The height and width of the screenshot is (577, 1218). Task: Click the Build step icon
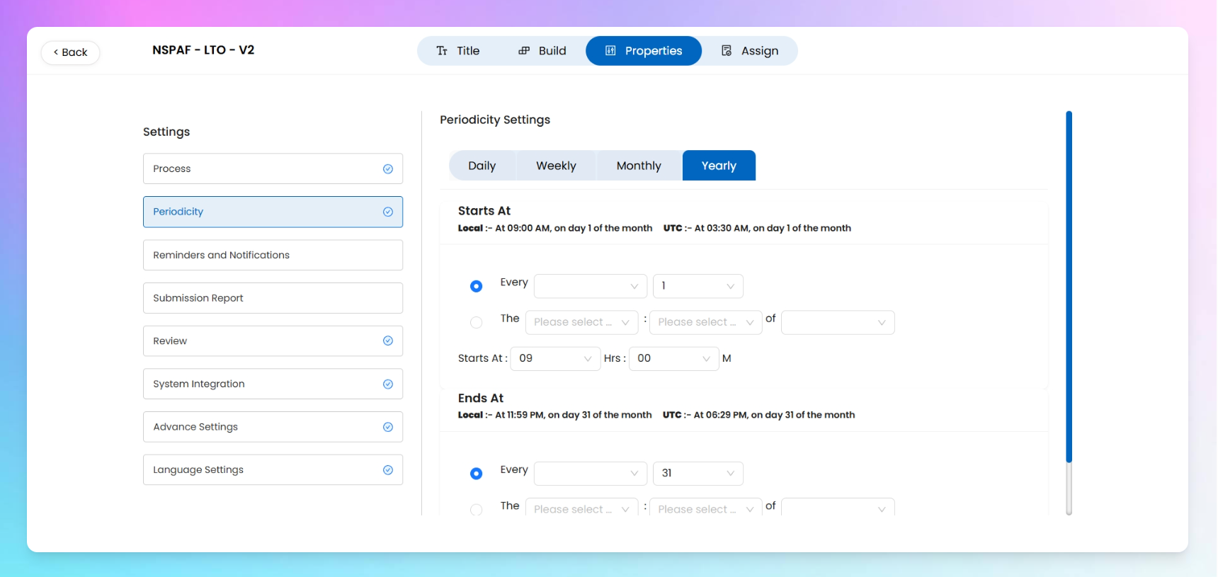tap(524, 51)
